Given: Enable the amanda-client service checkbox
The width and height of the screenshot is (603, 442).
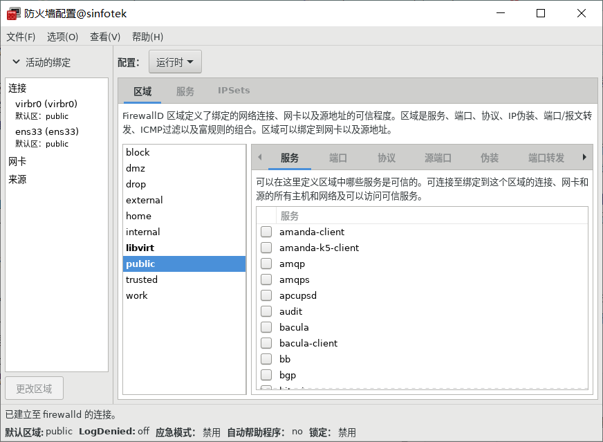Looking at the screenshot, I should (266, 232).
